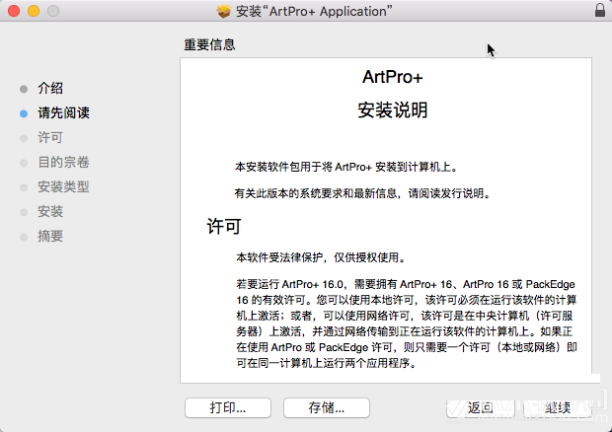Proceed with the 继续 button
This screenshot has width=612, height=432.
(x=558, y=407)
